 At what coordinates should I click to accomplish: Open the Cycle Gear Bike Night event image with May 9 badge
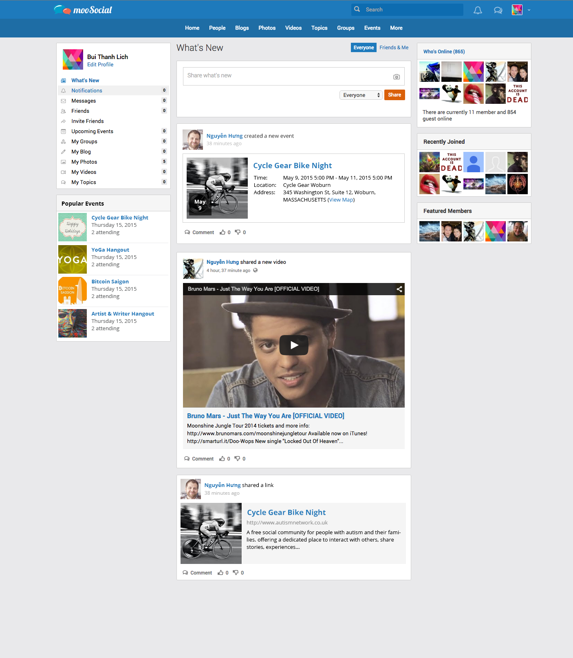click(217, 188)
